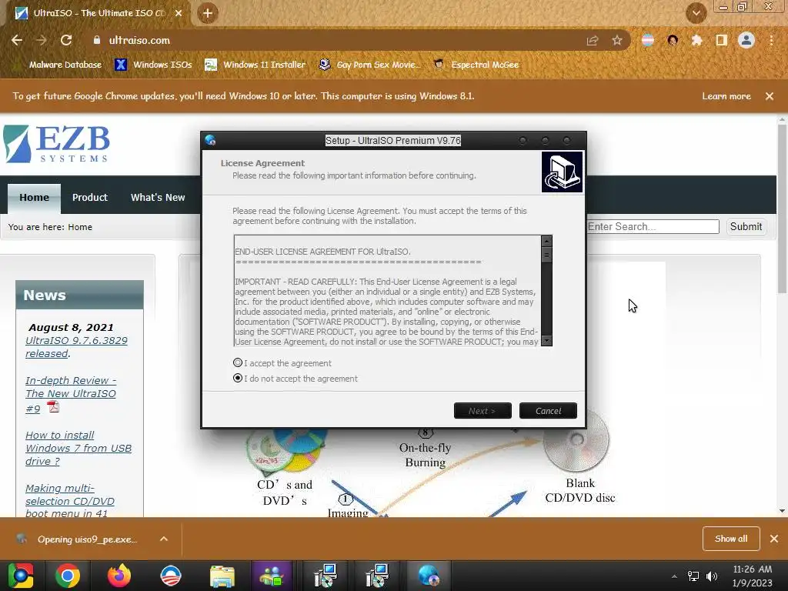Open the Product nav tab

(89, 198)
